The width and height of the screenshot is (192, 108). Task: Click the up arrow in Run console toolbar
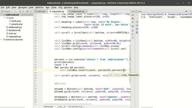click(137, 15)
